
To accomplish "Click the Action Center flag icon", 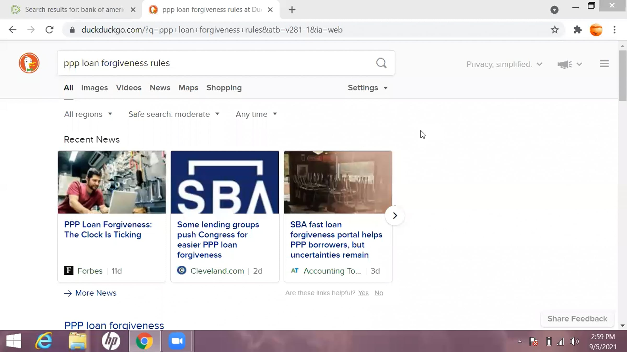I will [533, 341].
